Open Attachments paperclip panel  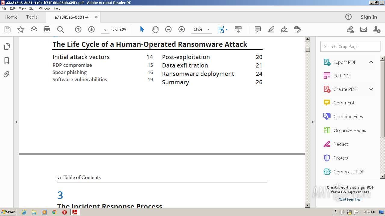coord(7,74)
